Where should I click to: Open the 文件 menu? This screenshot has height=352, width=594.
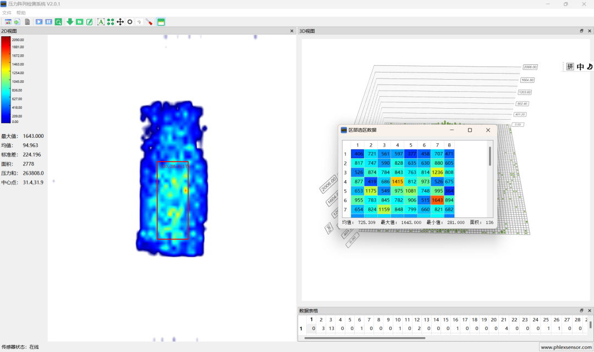[7, 13]
